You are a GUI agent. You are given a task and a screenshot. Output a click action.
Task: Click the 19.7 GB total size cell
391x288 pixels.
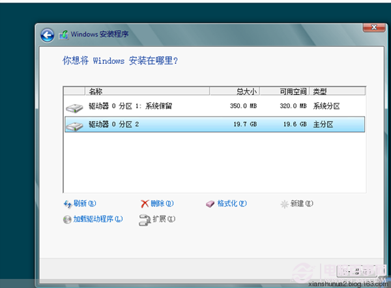point(245,124)
